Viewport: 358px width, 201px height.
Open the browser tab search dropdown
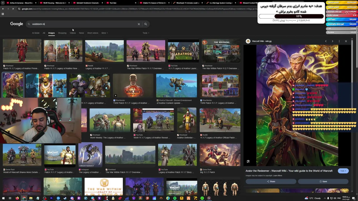3,3
